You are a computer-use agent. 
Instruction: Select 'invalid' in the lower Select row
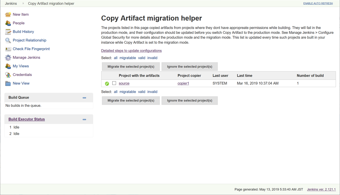(x=152, y=92)
